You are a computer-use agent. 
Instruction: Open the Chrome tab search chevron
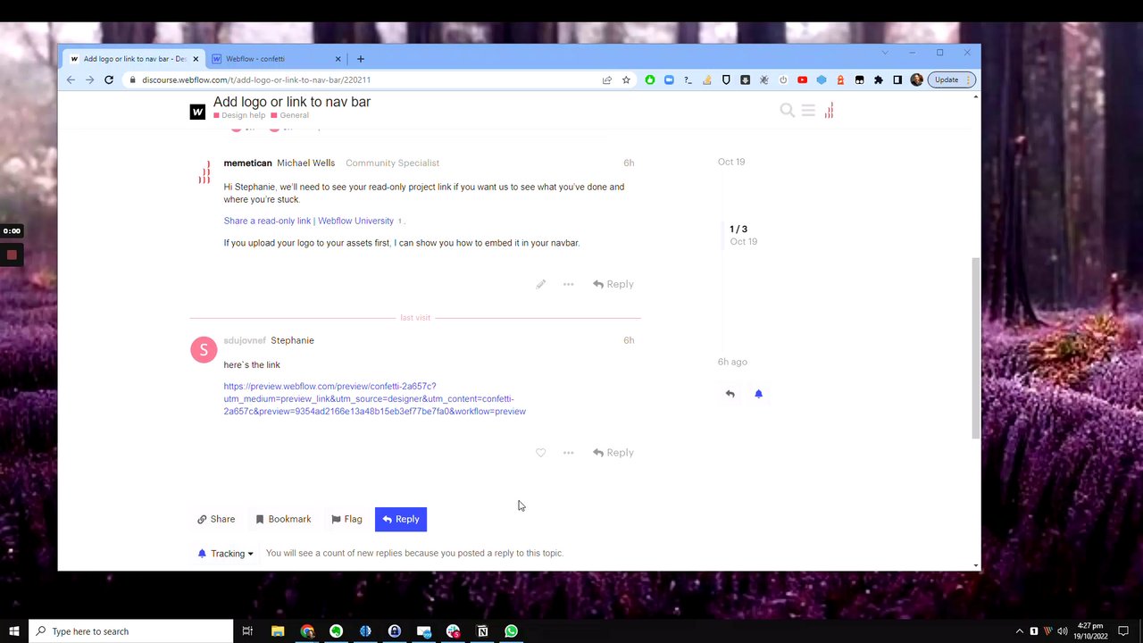click(x=885, y=53)
